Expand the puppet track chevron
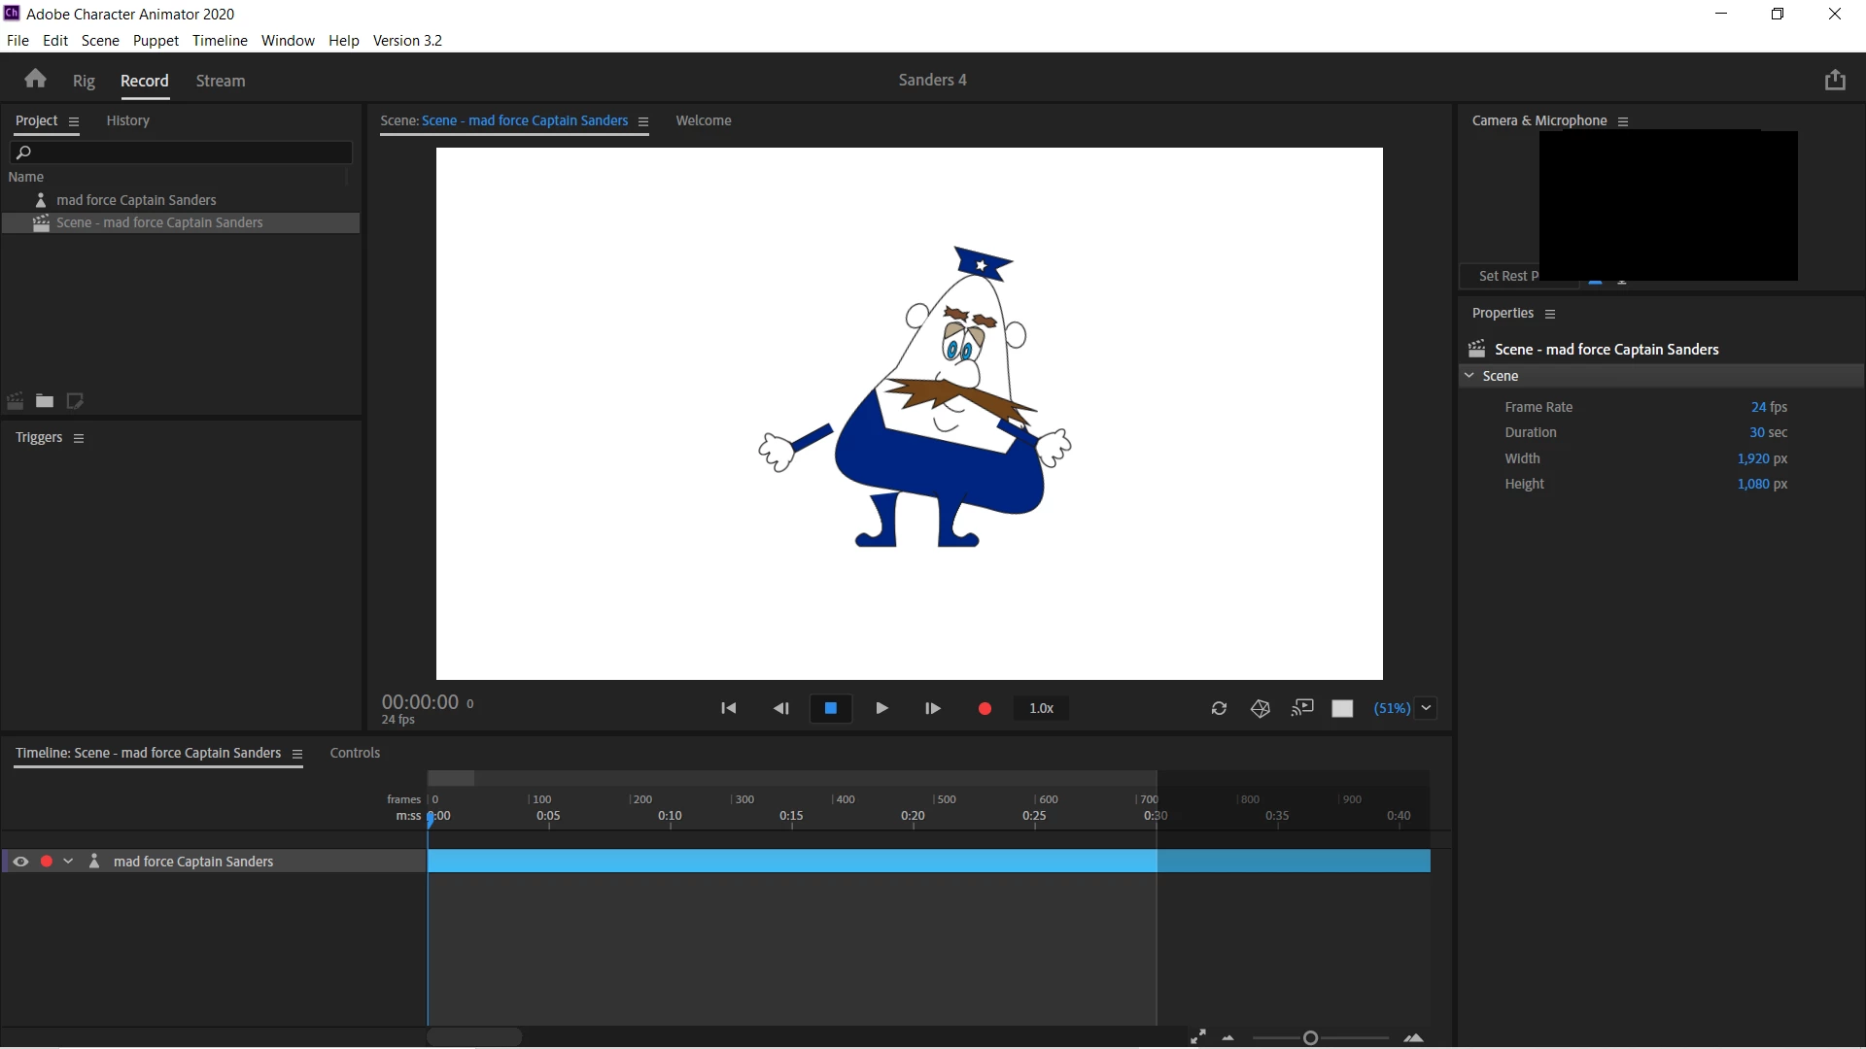 click(68, 862)
